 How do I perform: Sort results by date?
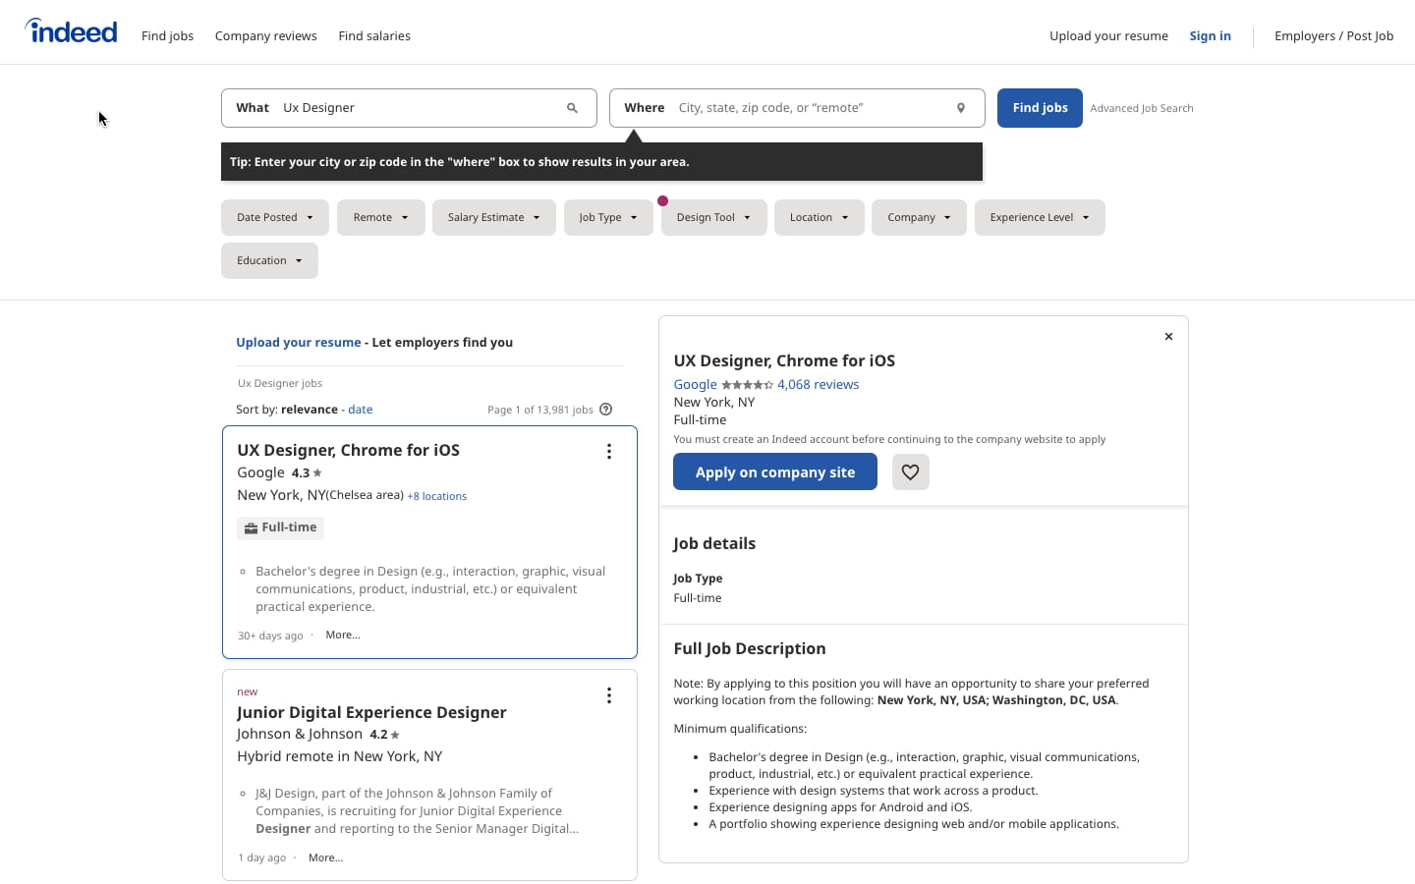360,409
